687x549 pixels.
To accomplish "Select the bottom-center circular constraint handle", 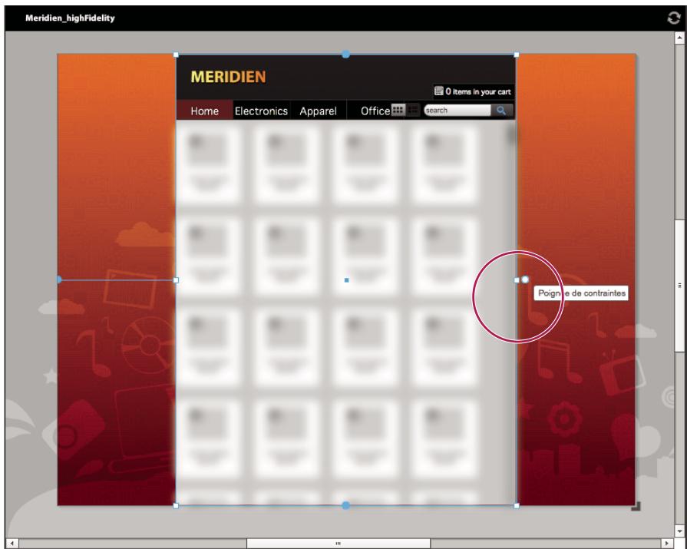I will point(345,506).
